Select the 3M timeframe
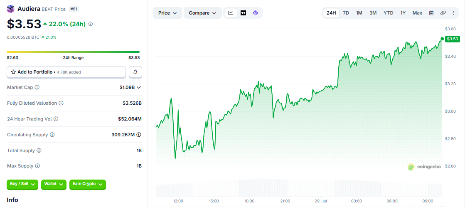The height and width of the screenshot is (207, 465). [x=373, y=13]
